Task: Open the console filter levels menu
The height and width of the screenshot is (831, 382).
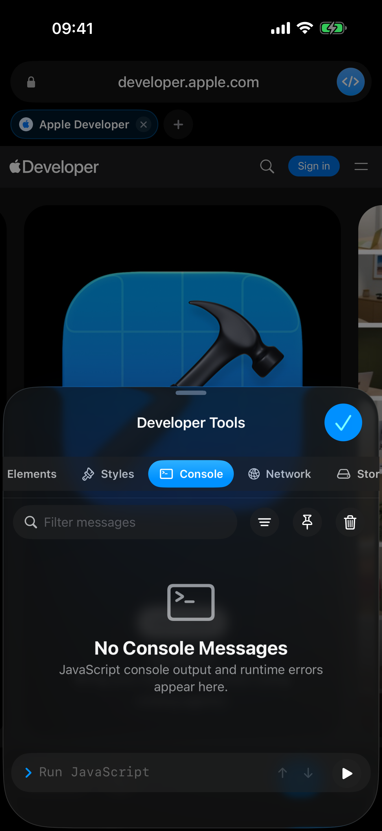Action: click(x=265, y=522)
